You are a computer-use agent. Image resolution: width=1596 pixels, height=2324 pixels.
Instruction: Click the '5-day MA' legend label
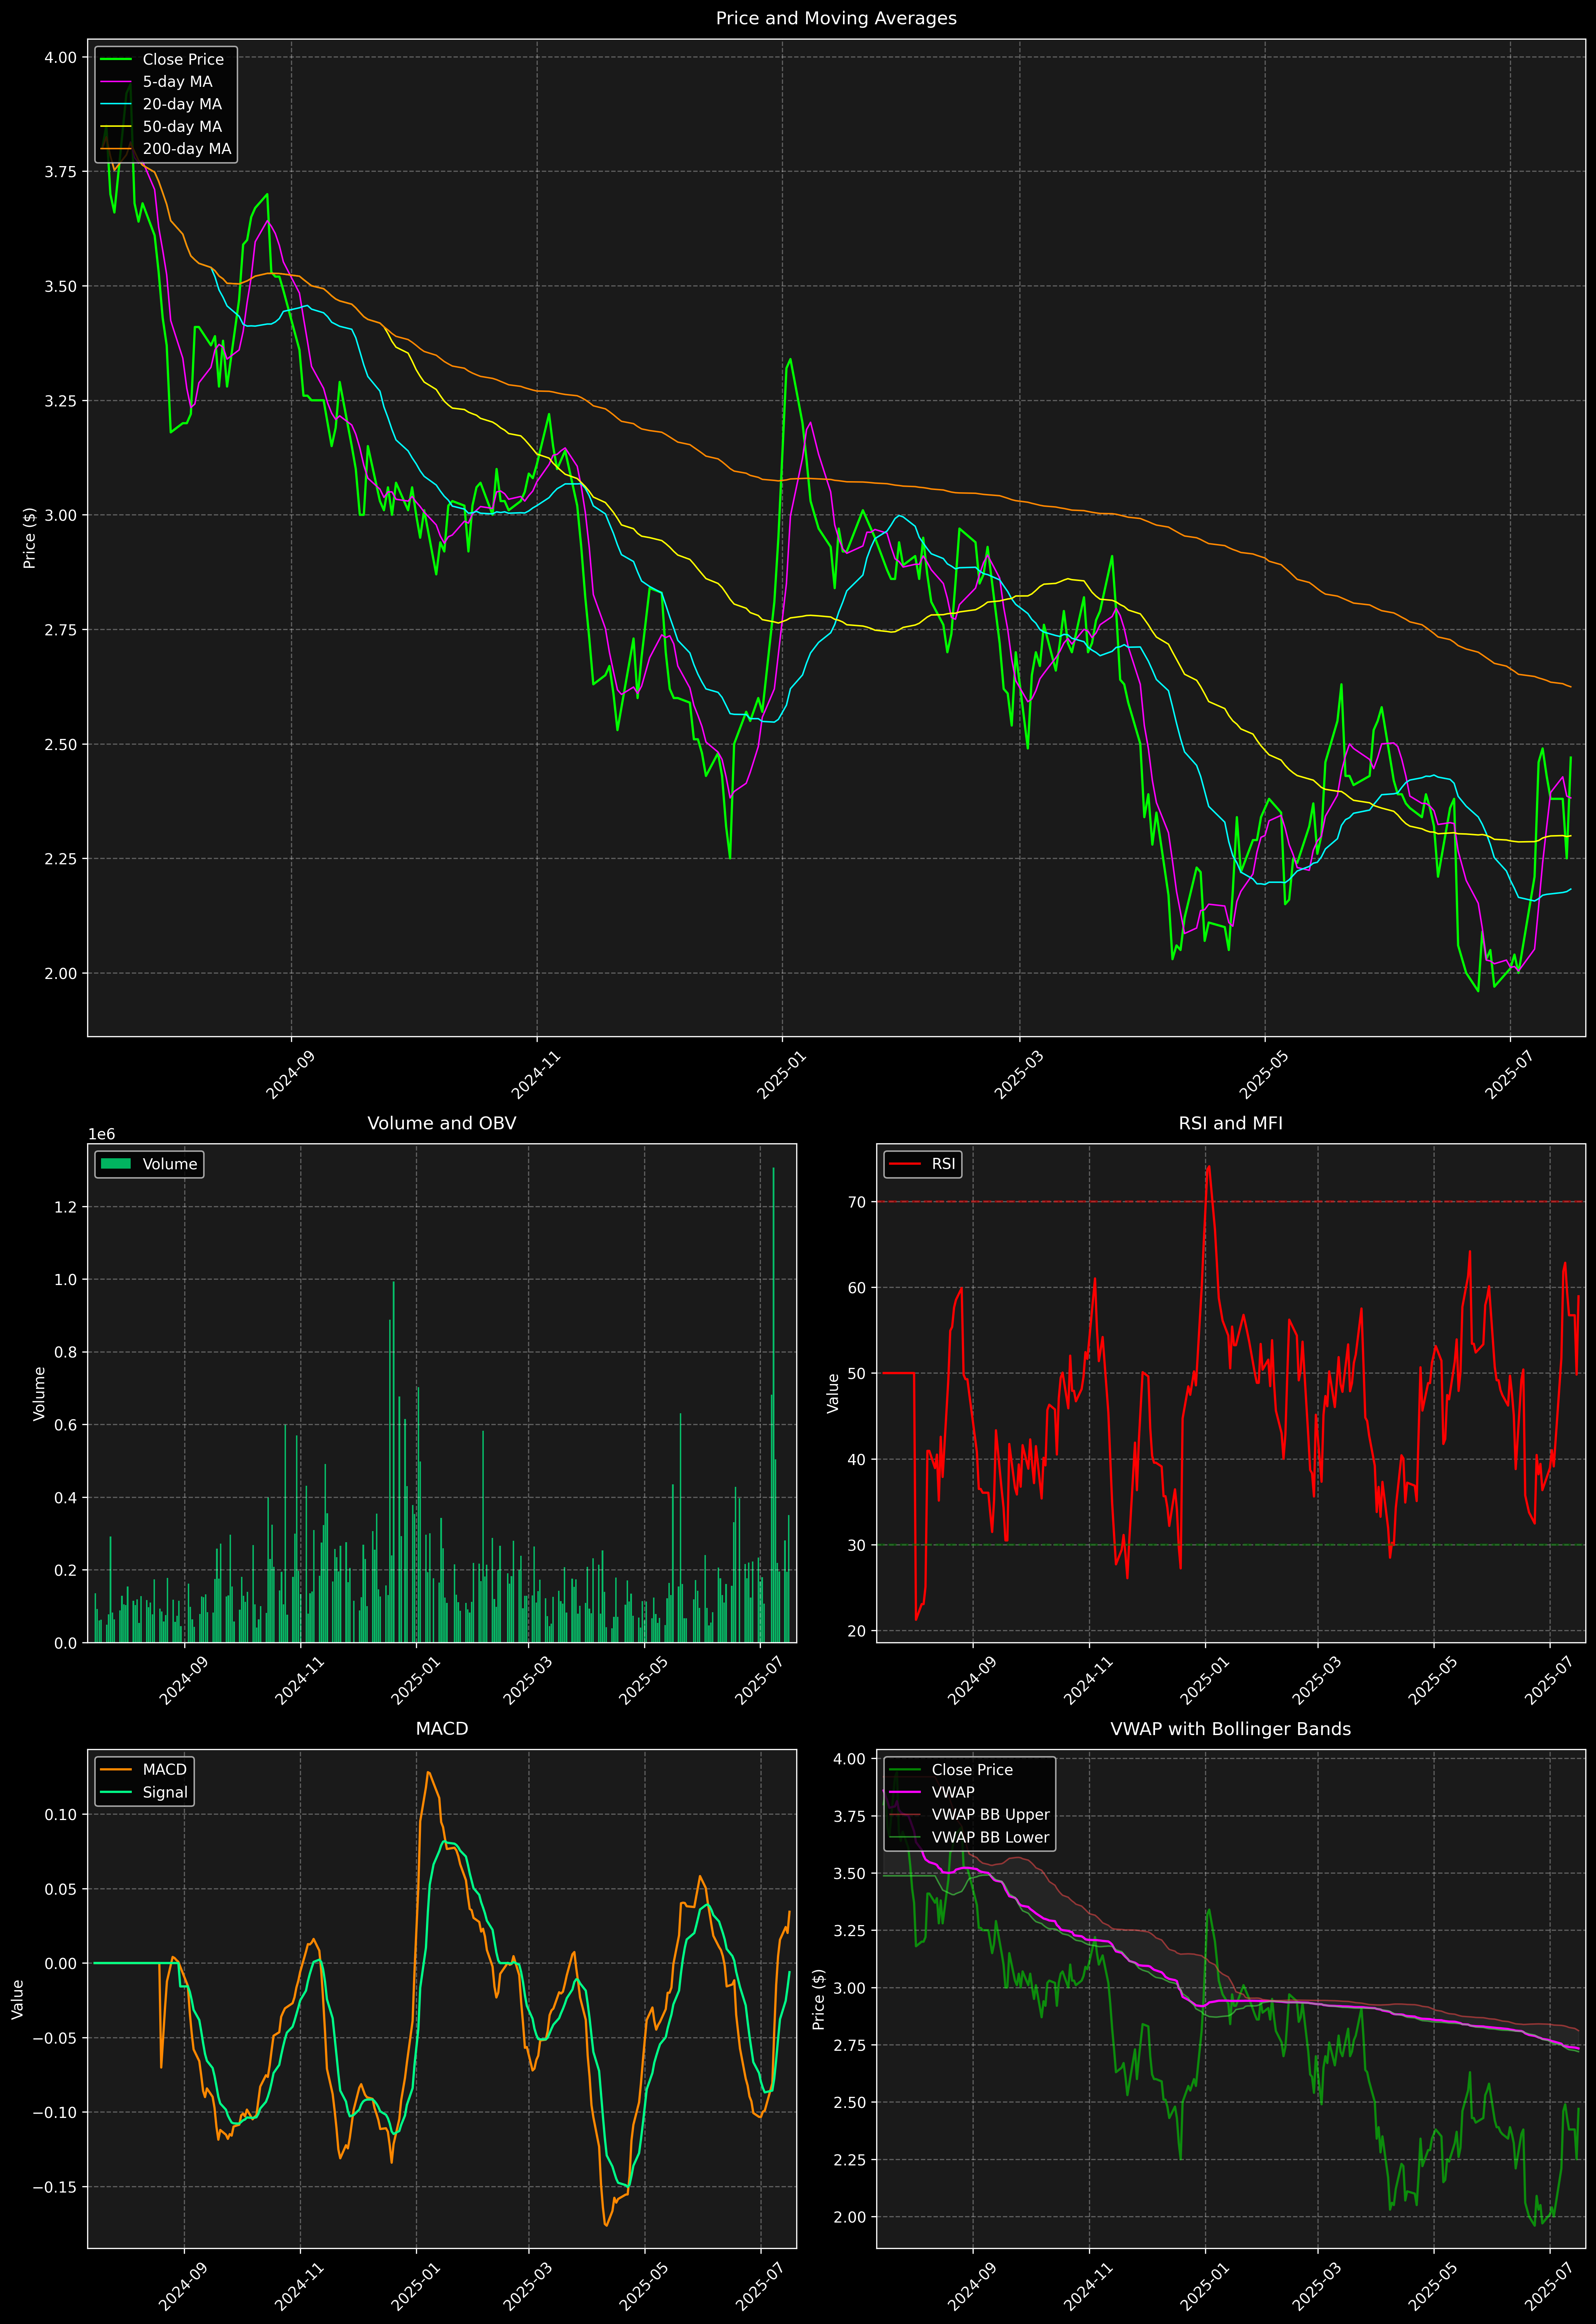point(177,82)
